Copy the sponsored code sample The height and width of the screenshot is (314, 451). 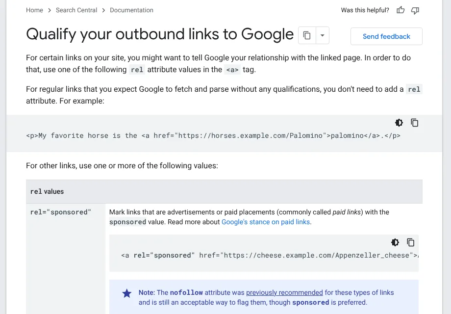(410, 242)
